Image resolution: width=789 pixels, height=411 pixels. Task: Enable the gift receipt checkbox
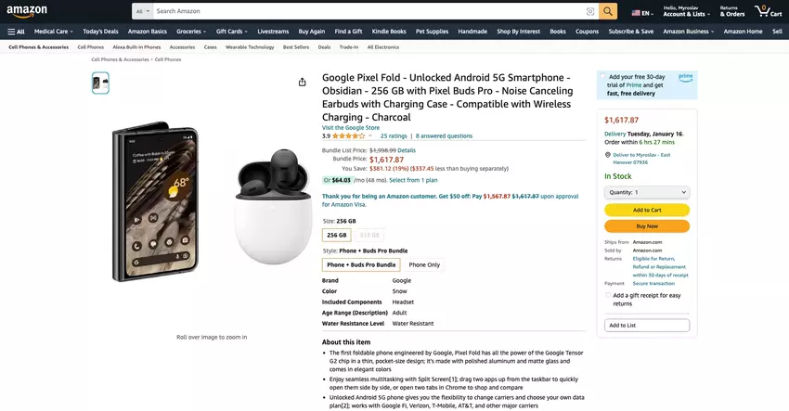tap(608, 295)
